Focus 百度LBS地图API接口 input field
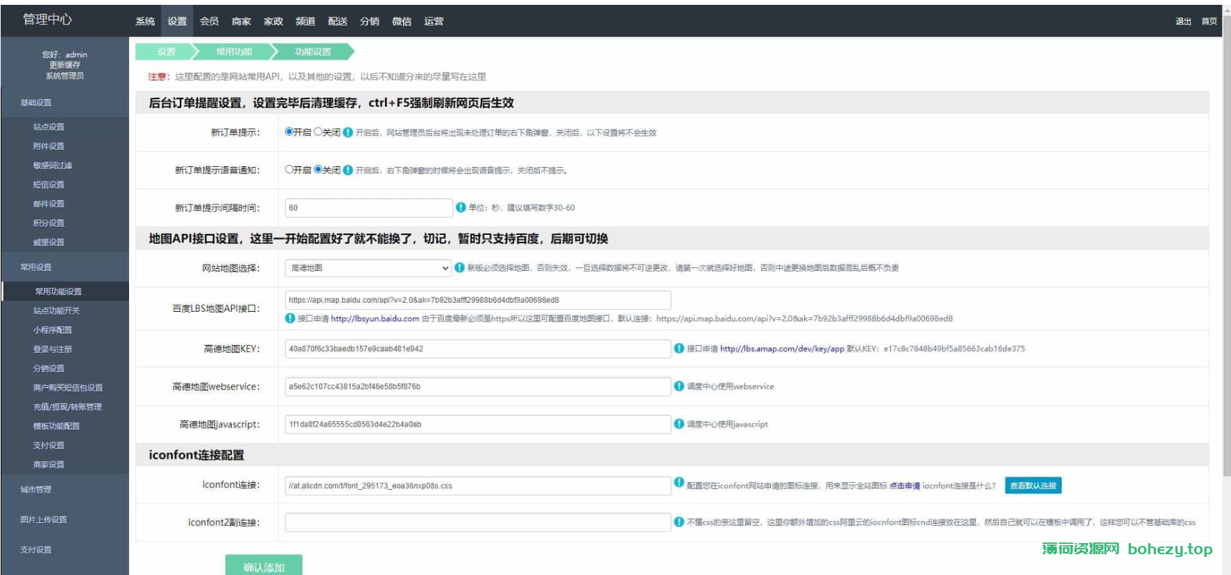This screenshot has height=575, width=1231. [477, 300]
